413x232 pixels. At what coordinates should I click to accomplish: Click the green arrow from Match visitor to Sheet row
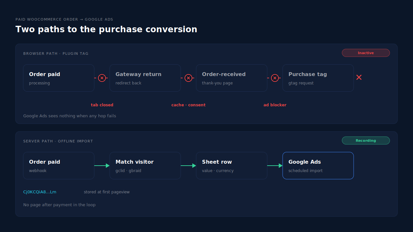tap(188, 166)
